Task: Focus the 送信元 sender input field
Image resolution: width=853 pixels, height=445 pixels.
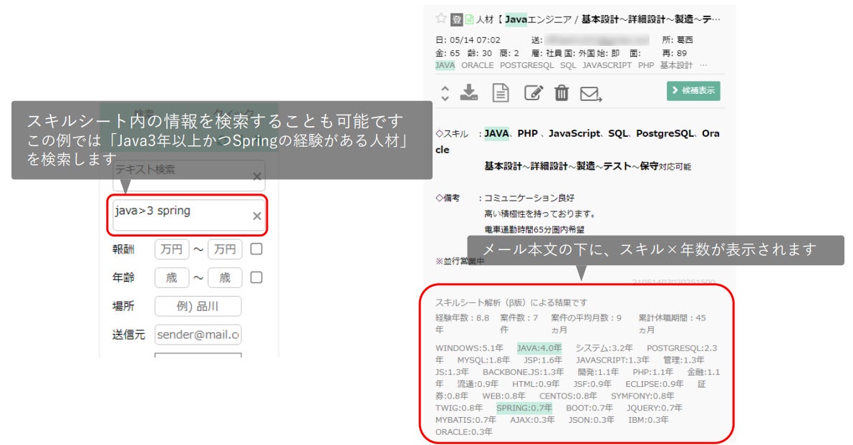Action: (x=198, y=335)
